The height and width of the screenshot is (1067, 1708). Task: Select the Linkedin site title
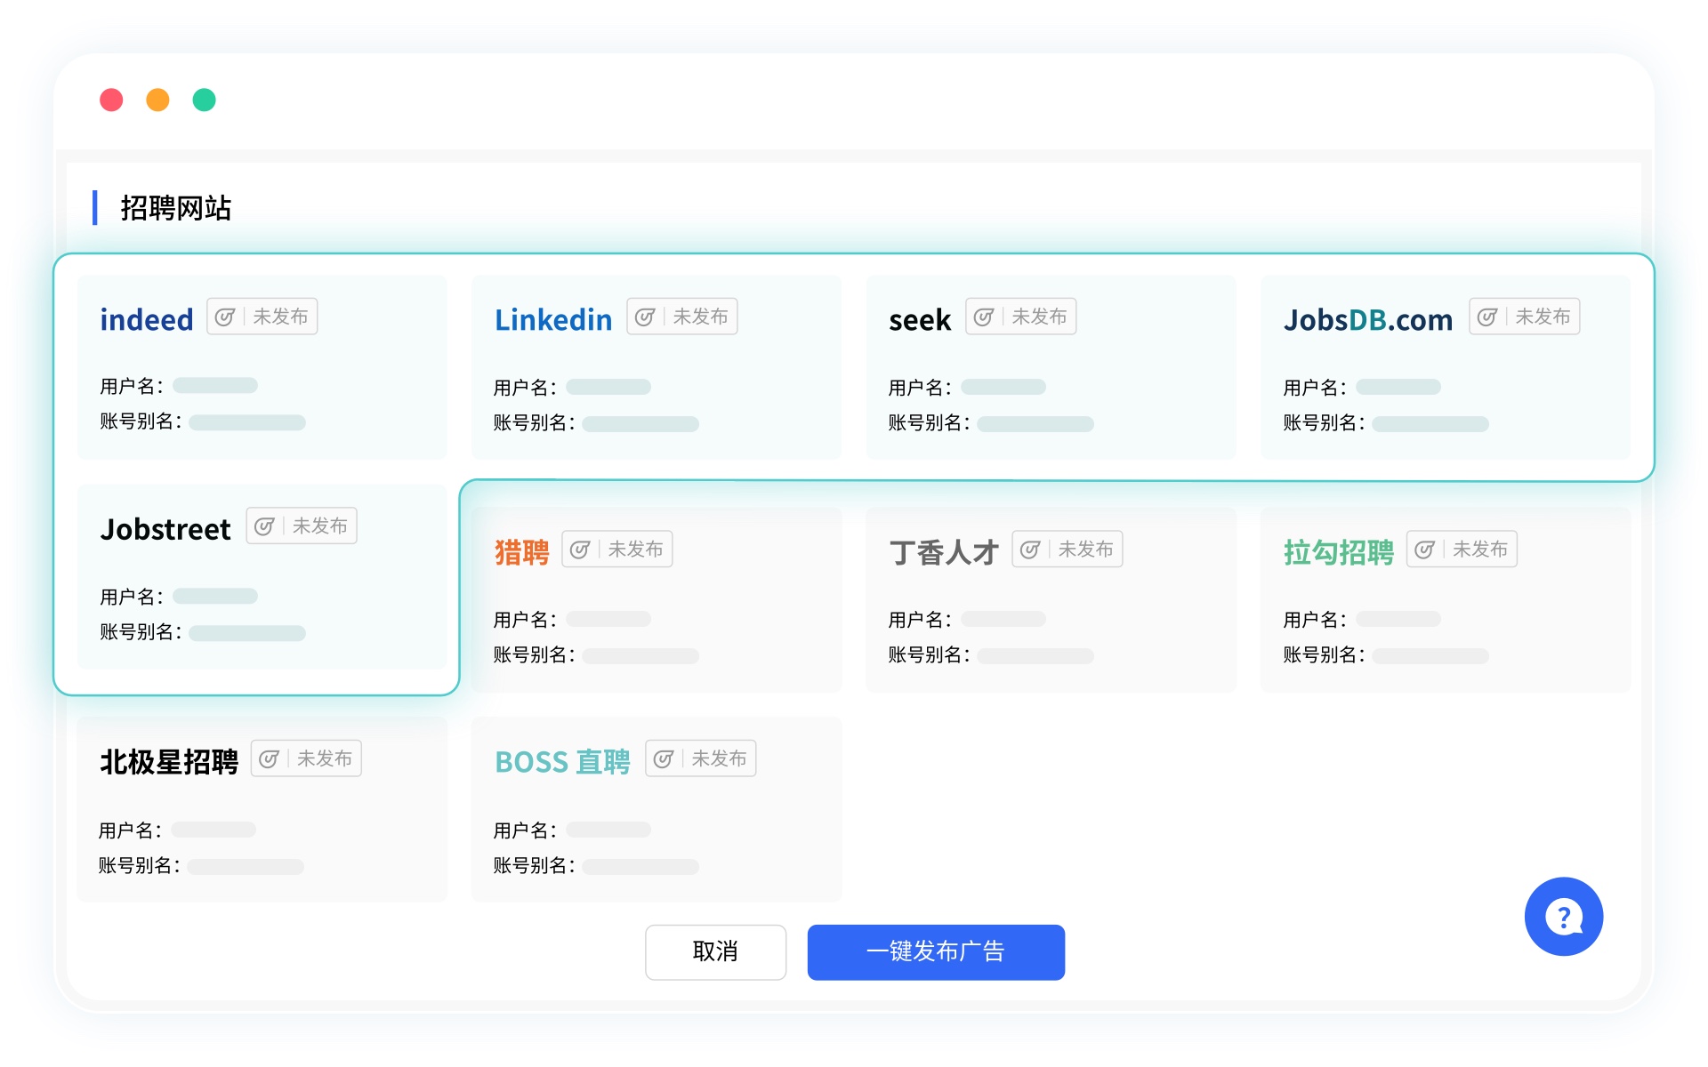pos(553,320)
